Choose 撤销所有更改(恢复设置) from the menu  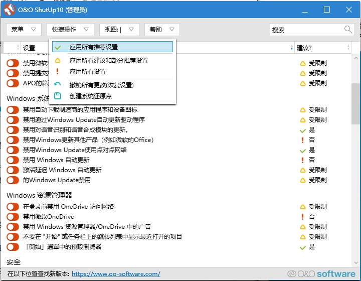pyautogui.click(x=112, y=85)
